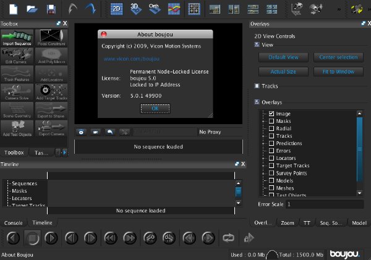This screenshot has width=371, height=260.
Task: Click OK in the About boujou dialog
Action: click(155, 109)
